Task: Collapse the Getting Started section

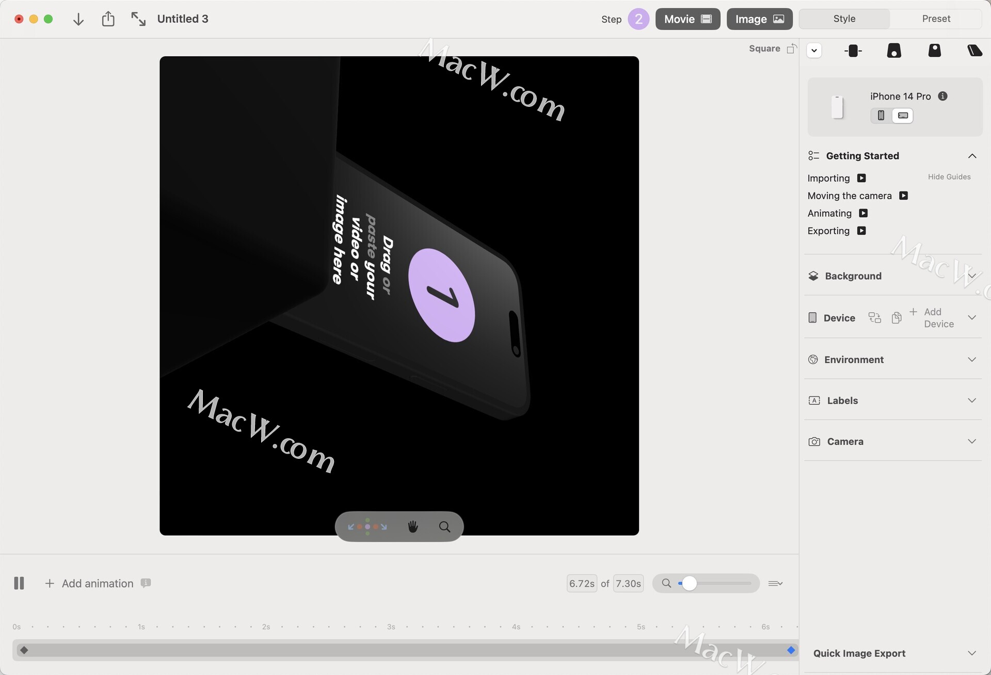Action: 972,156
